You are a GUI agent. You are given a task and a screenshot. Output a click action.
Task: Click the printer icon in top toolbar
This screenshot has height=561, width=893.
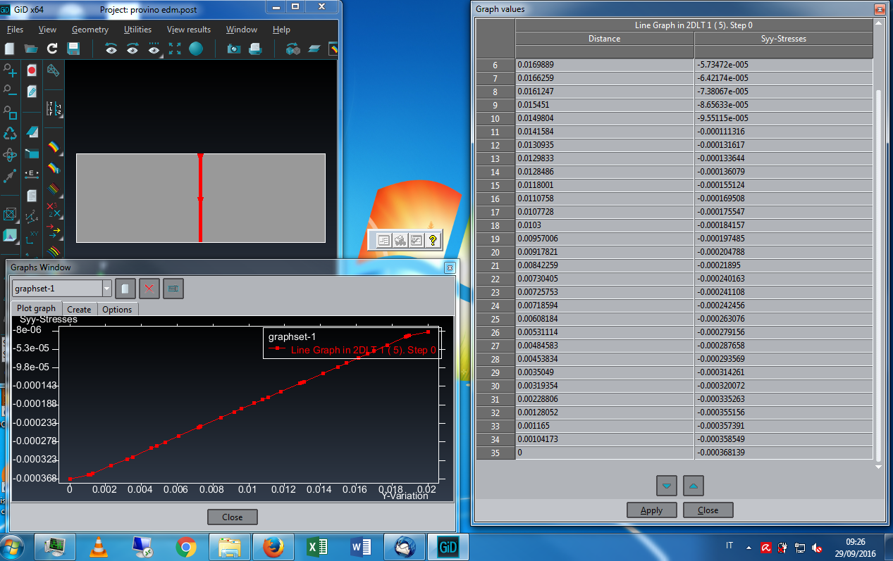(255, 49)
